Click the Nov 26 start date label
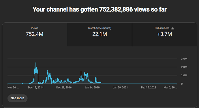The width and height of the screenshot is (199, 108). coord(13,88)
